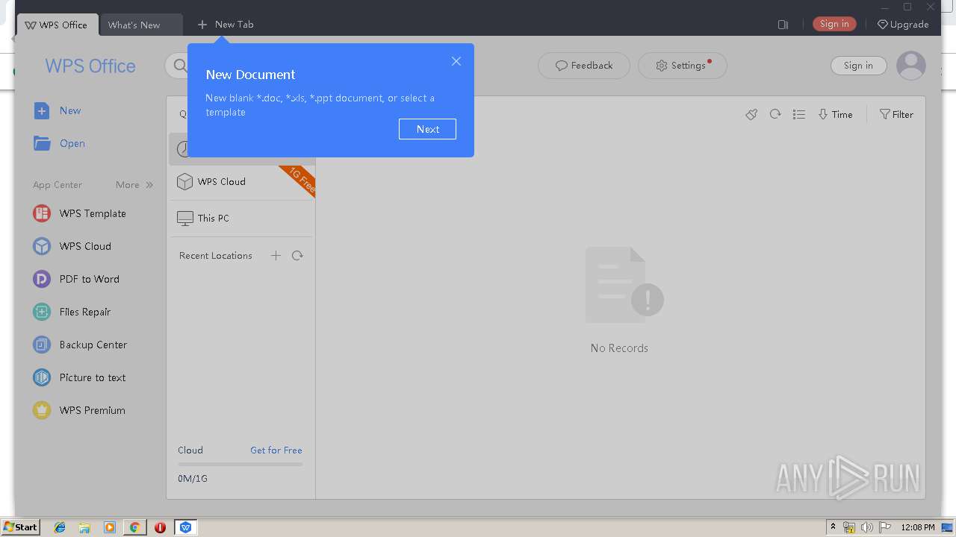Open Windows Explorer from taskbar
This screenshot has width=956, height=537.
(x=84, y=527)
